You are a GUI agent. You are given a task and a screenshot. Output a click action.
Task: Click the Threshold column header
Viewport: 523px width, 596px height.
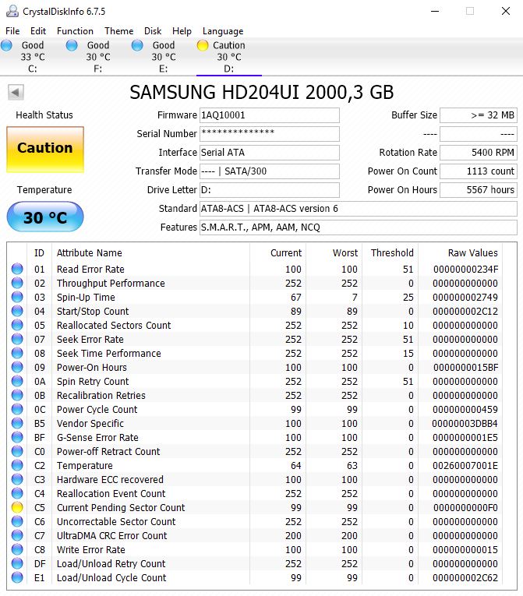(x=392, y=252)
